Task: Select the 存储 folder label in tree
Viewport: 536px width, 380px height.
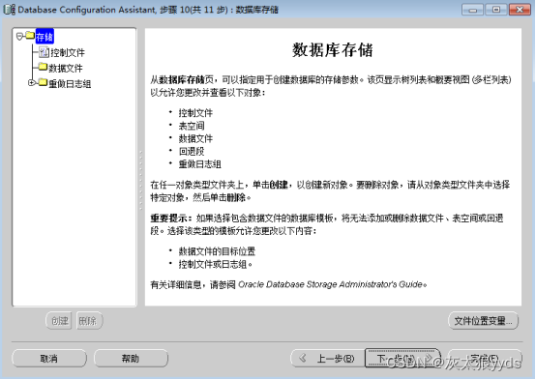Action: click(45, 37)
